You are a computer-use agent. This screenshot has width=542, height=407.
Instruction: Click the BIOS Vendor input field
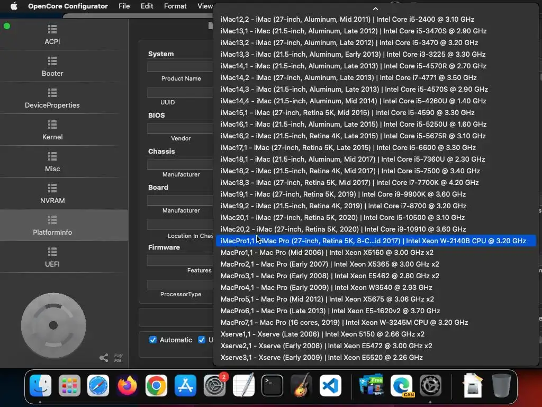(180, 128)
